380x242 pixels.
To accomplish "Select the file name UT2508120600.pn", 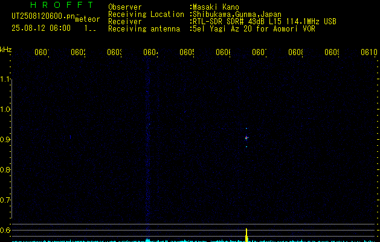I will coord(43,16).
